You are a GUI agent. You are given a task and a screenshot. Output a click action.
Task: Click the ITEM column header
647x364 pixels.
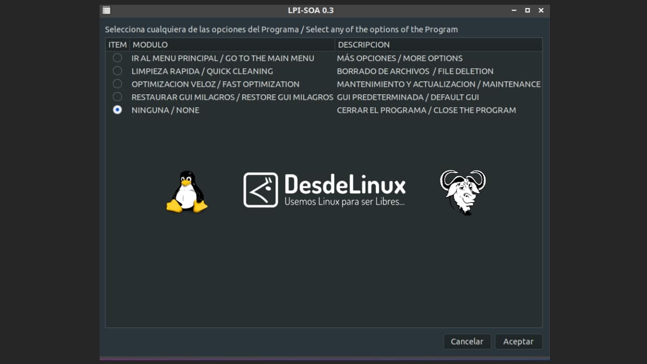pos(118,44)
